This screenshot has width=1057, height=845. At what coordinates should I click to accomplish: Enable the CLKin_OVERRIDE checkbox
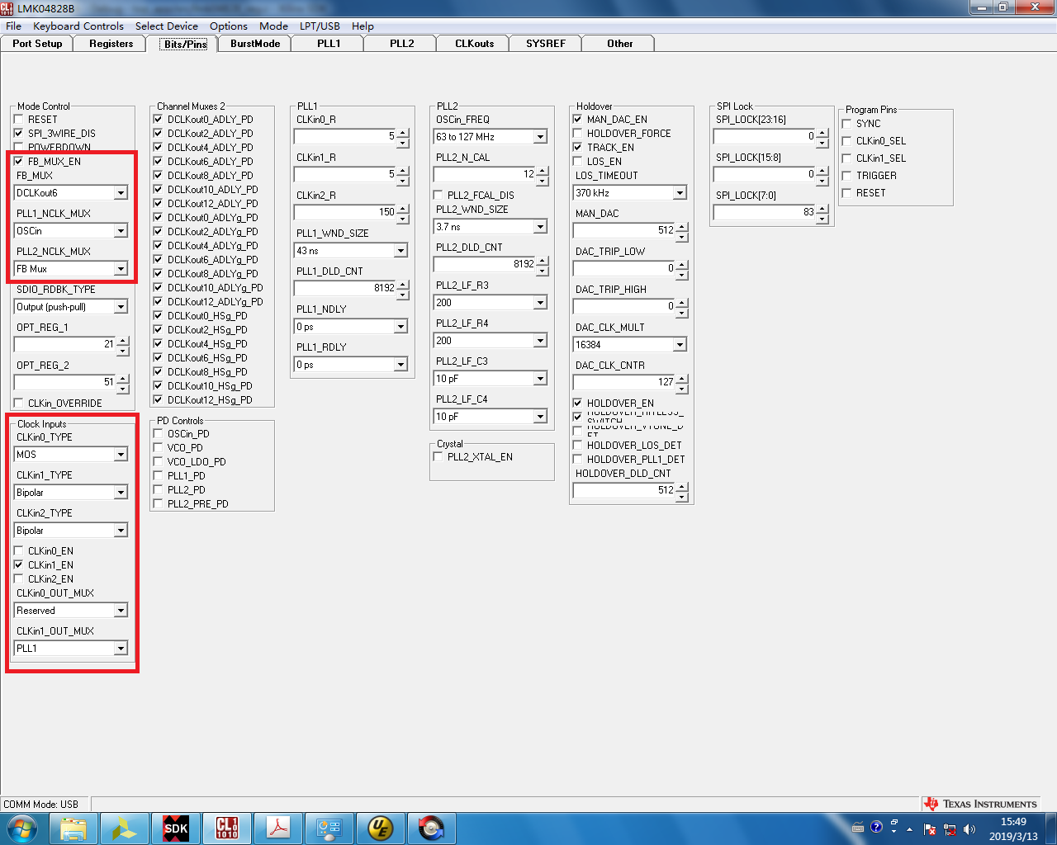(x=19, y=403)
